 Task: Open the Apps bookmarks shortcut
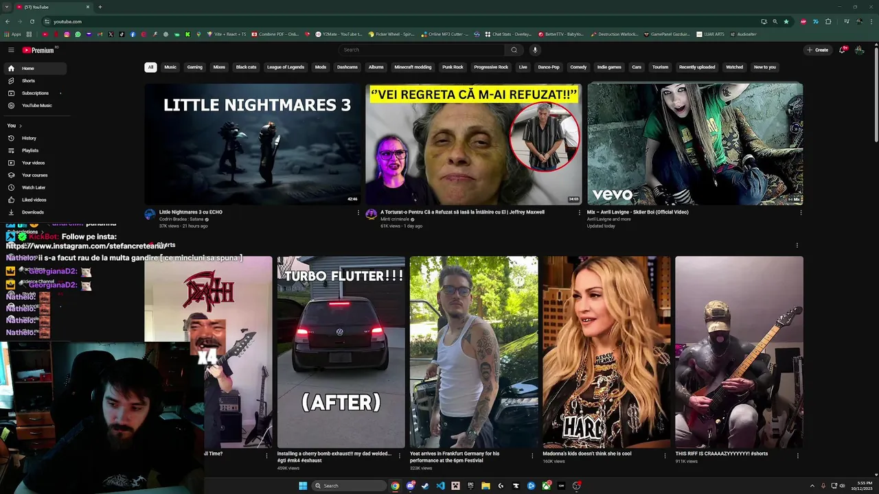point(14,34)
